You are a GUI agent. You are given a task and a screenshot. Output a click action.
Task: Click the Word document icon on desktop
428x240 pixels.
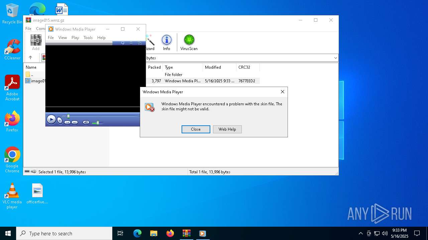62,9
